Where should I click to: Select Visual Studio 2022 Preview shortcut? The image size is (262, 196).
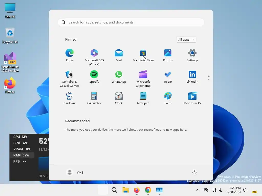click(10, 62)
